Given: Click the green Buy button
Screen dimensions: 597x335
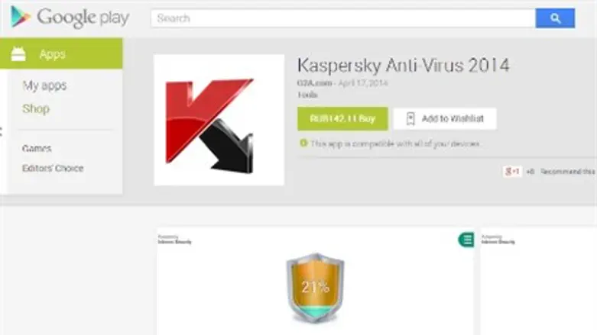Looking at the screenshot, I should [342, 118].
